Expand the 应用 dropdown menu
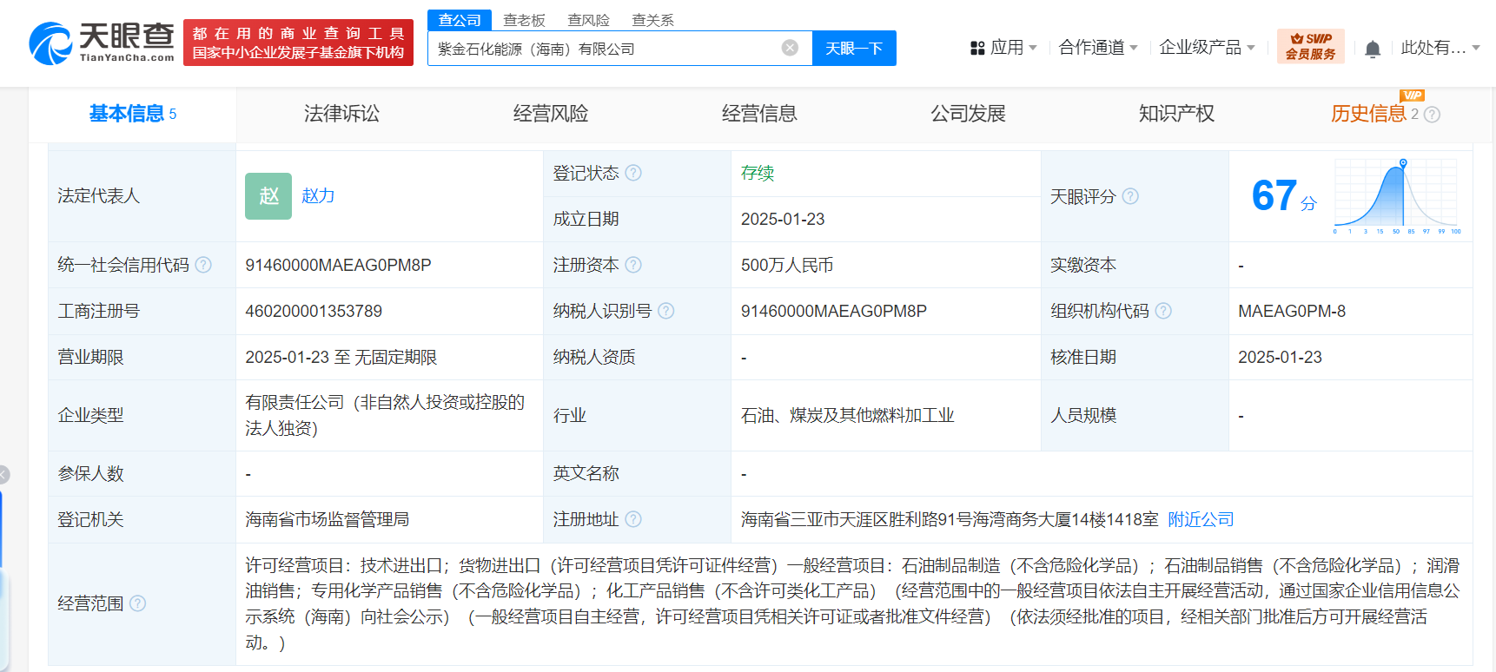1496x672 pixels. tap(1003, 48)
